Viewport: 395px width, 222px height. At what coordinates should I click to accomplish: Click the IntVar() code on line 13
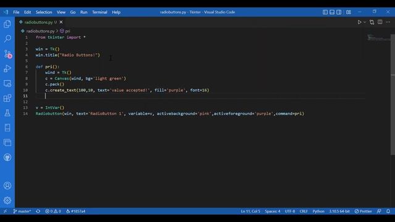coord(50,108)
